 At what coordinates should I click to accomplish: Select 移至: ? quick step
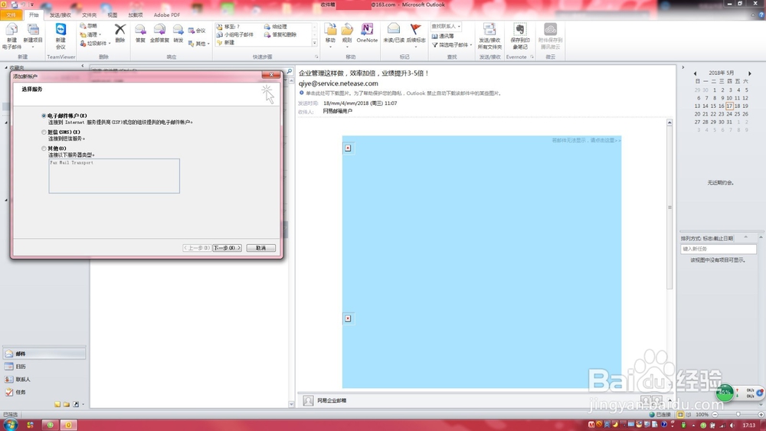click(228, 27)
